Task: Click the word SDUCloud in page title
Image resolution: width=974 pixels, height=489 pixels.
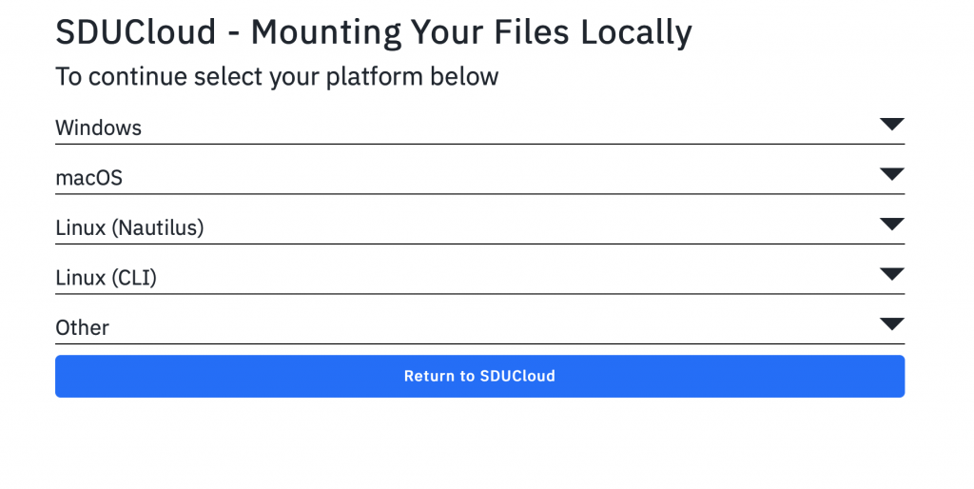Action: point(135,32)
